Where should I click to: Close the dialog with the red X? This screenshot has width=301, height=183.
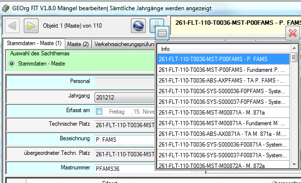pyautogui.click(x=293, y=33)
